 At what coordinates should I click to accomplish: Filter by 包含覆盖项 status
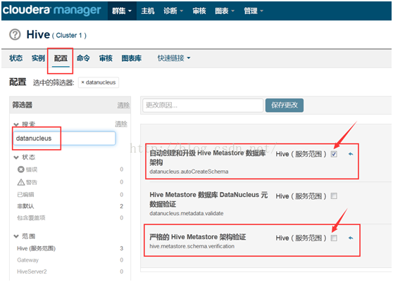tap(31, 218)
